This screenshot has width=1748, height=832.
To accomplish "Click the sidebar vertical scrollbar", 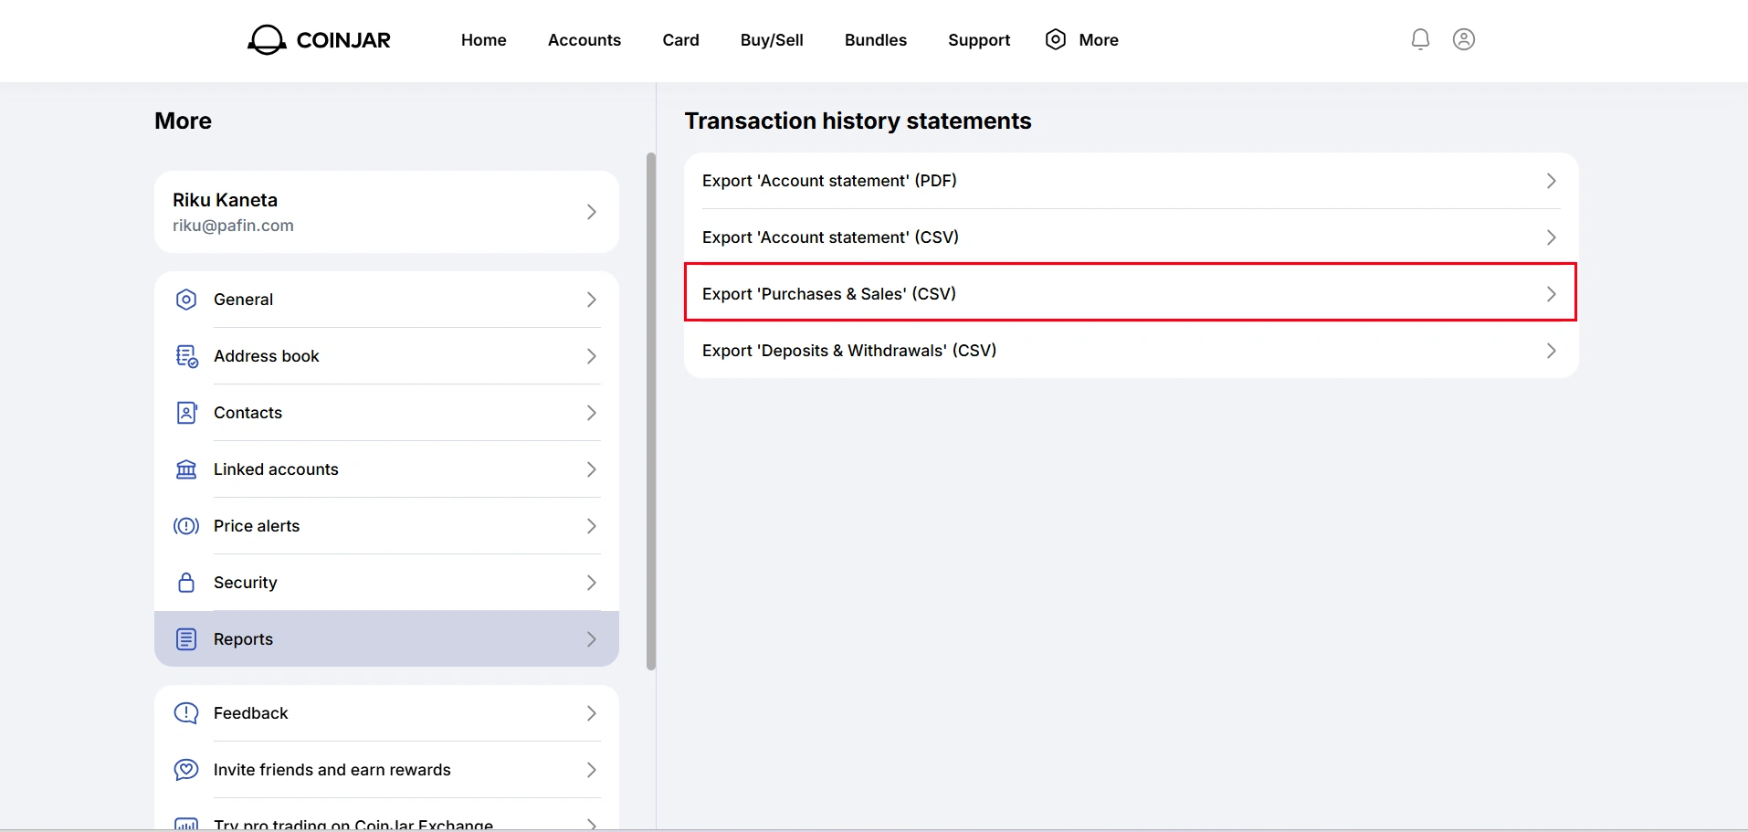I will click(651, 411).
